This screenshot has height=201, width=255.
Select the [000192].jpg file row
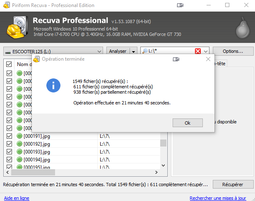tap(82, 144)
